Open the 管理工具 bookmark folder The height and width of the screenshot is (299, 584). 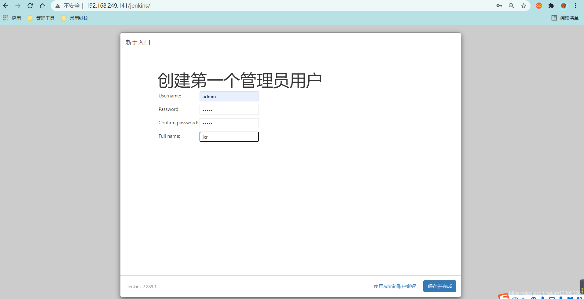[41, 18]
